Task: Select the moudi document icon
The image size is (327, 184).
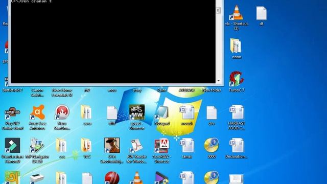Action: pyautogui.click(x=186, y=112)
